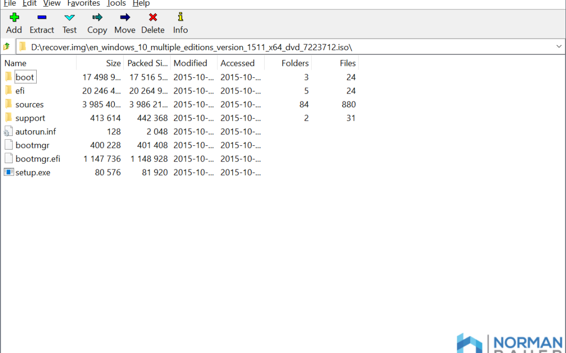The width and height of the screenshot is (566, 353).
Task: Click the folder icon in address bar
Action: [23, 47]
